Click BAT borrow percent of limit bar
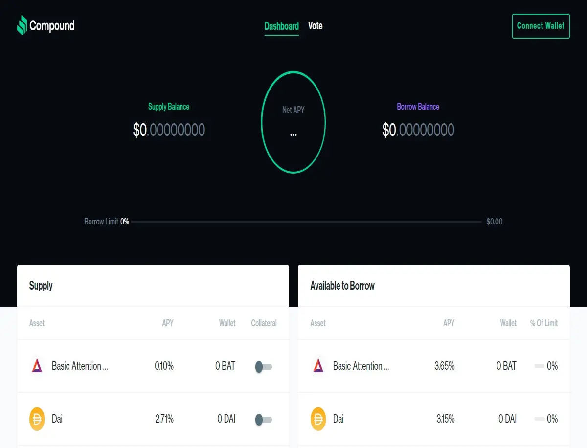 coord(539,366)
